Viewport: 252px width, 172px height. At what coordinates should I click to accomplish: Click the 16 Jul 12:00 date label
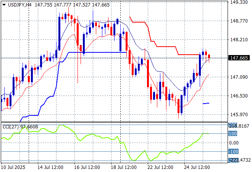(x=87, y=167)
